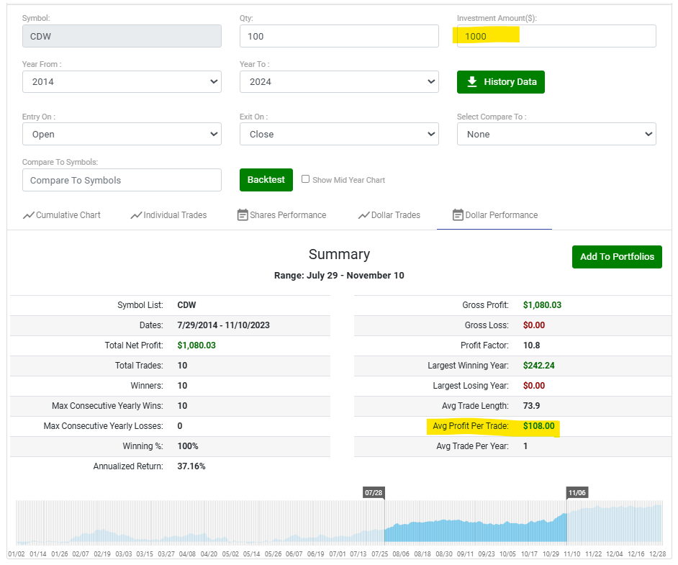Viewport: 678px width, 565px height.
Task: Click the Winning % value 100%
Action: pyautogui.click(x=188, y=446)
